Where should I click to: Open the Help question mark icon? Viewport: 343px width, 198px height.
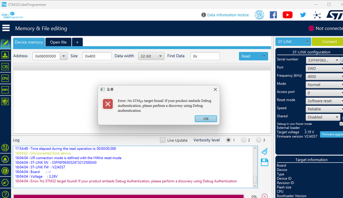[x=5, y=194]
